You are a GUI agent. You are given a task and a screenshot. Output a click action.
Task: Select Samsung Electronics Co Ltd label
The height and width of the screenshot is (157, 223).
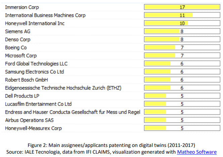pos(34,72)
